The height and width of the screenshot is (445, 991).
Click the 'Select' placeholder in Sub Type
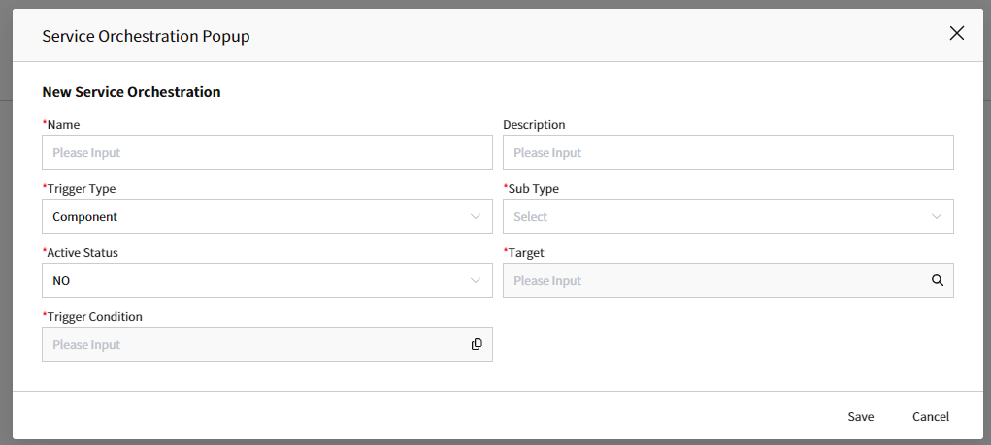point(530,216)
